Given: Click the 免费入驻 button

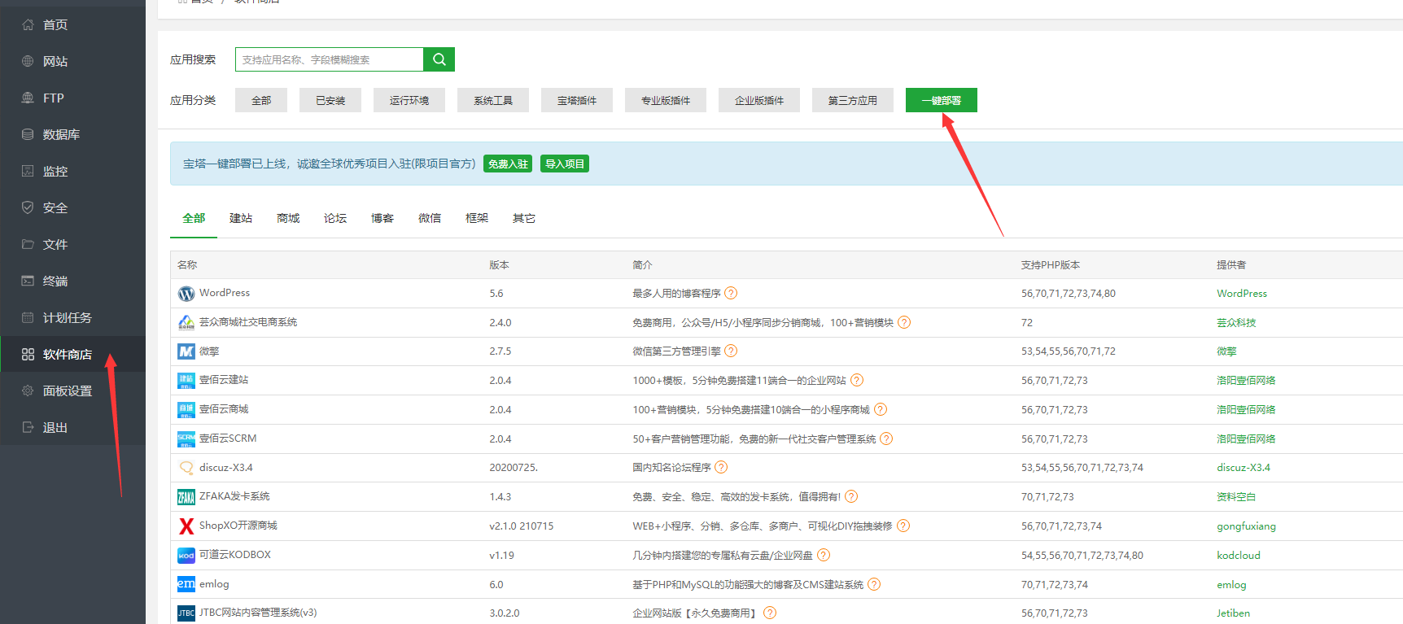Looking at the screenshot, I should (x=508, y=164).
